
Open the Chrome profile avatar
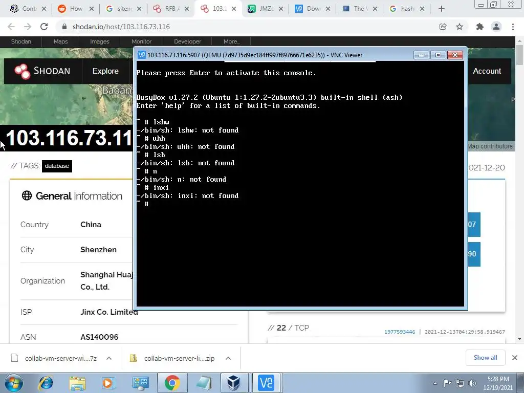[x=496, y=27]
